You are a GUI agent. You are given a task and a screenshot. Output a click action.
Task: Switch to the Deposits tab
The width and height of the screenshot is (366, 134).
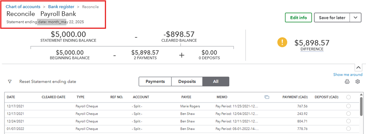point(187,82)
